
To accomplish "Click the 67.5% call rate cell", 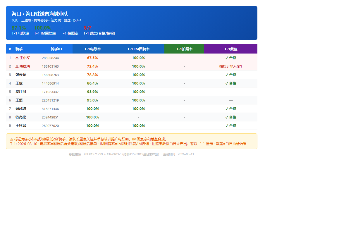I will tap(92, 58).
